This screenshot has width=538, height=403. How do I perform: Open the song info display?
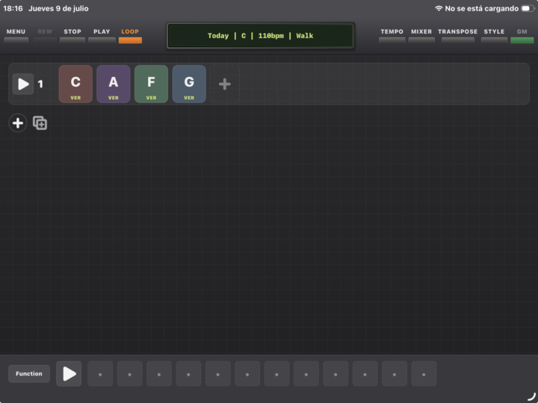point(261,36)
